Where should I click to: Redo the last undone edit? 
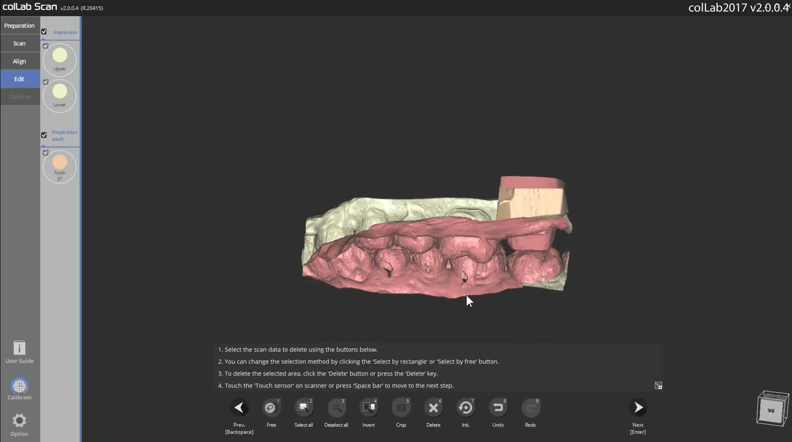coord(530,408)
